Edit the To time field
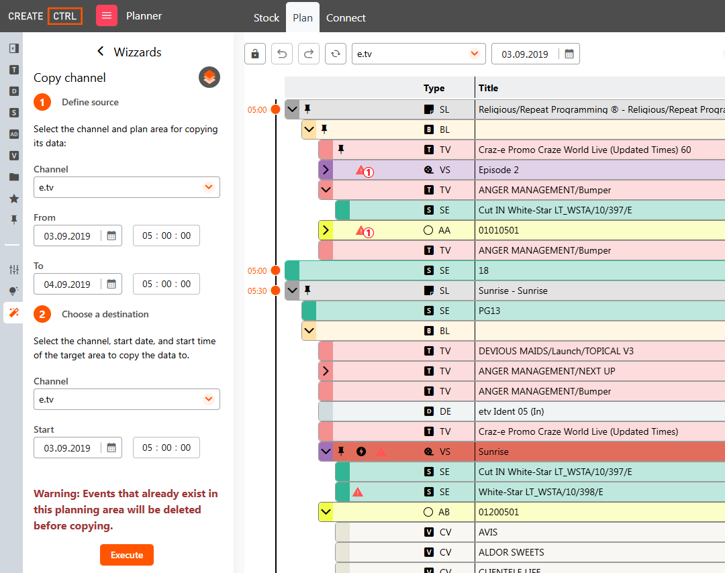This screenshot has width=725, height=573. (166, 284)
